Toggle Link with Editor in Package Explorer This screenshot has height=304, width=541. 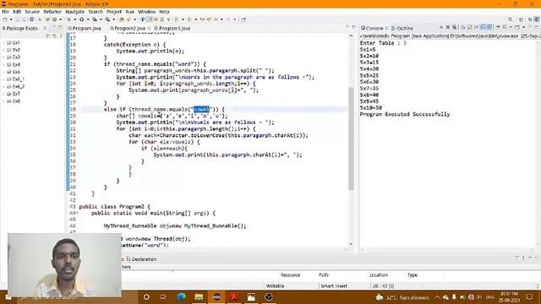[x=54, y=35]
